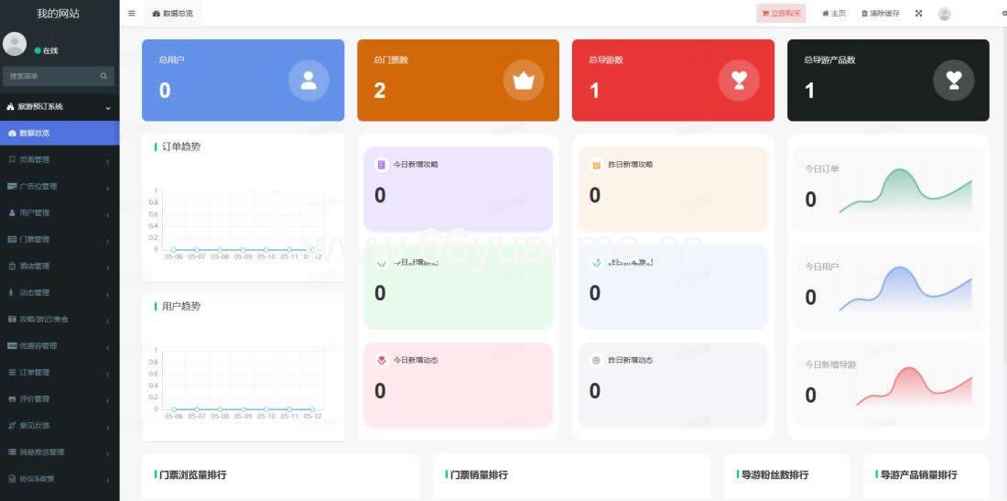The width and height of the screenshot is (1007, 501).
Task: Expand the 意见反馈 chevron
Action: click(x=108, y=427)
